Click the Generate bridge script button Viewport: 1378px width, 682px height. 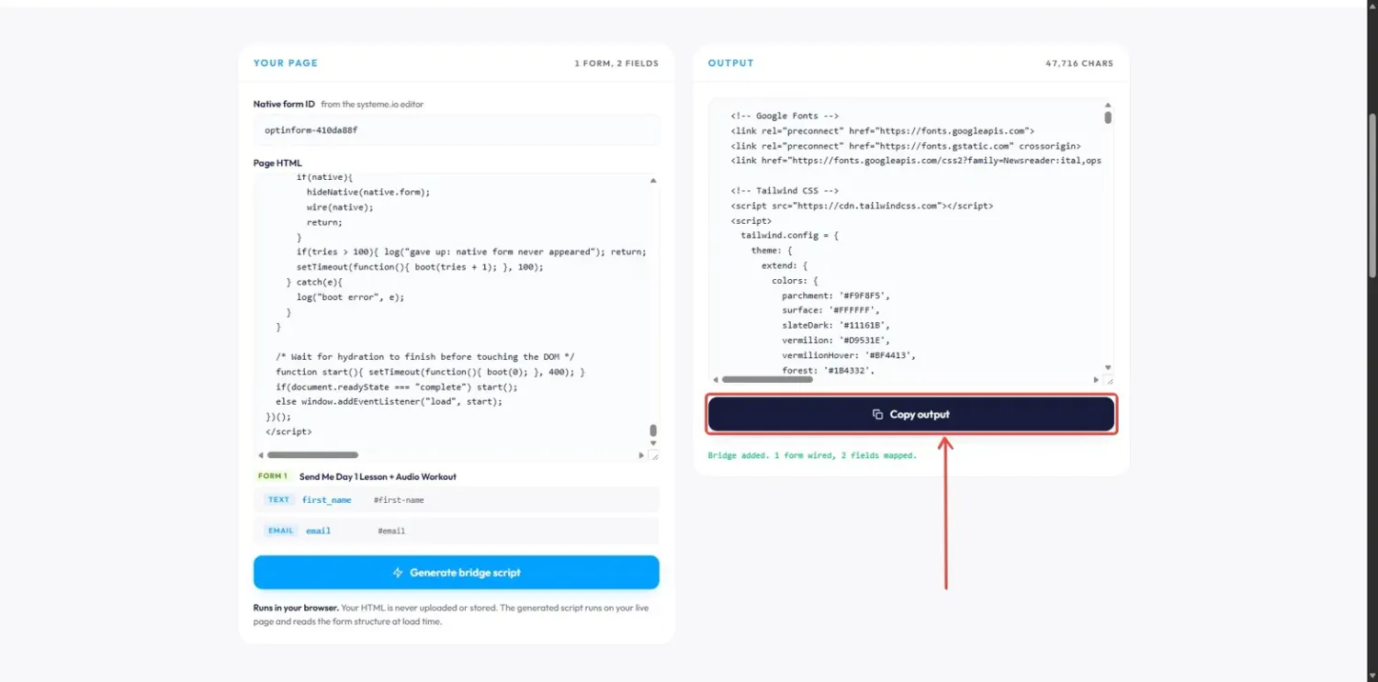(456, 572)
